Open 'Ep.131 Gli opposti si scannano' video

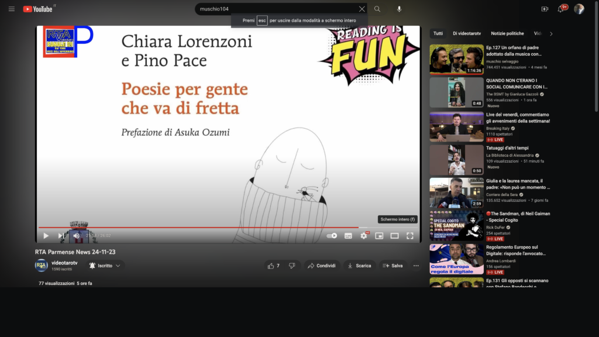pyautogui.click(x=517, y=283)
